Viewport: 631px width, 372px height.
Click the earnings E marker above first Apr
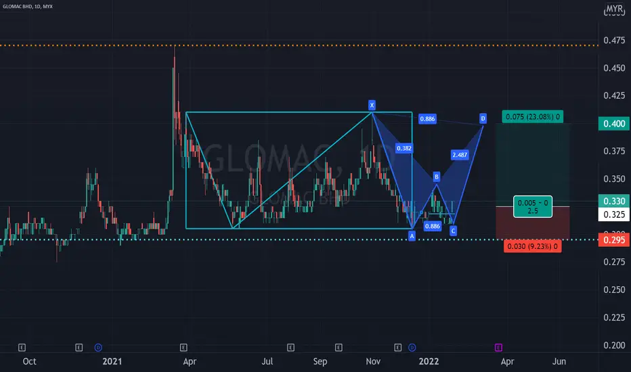click(183, 348)
